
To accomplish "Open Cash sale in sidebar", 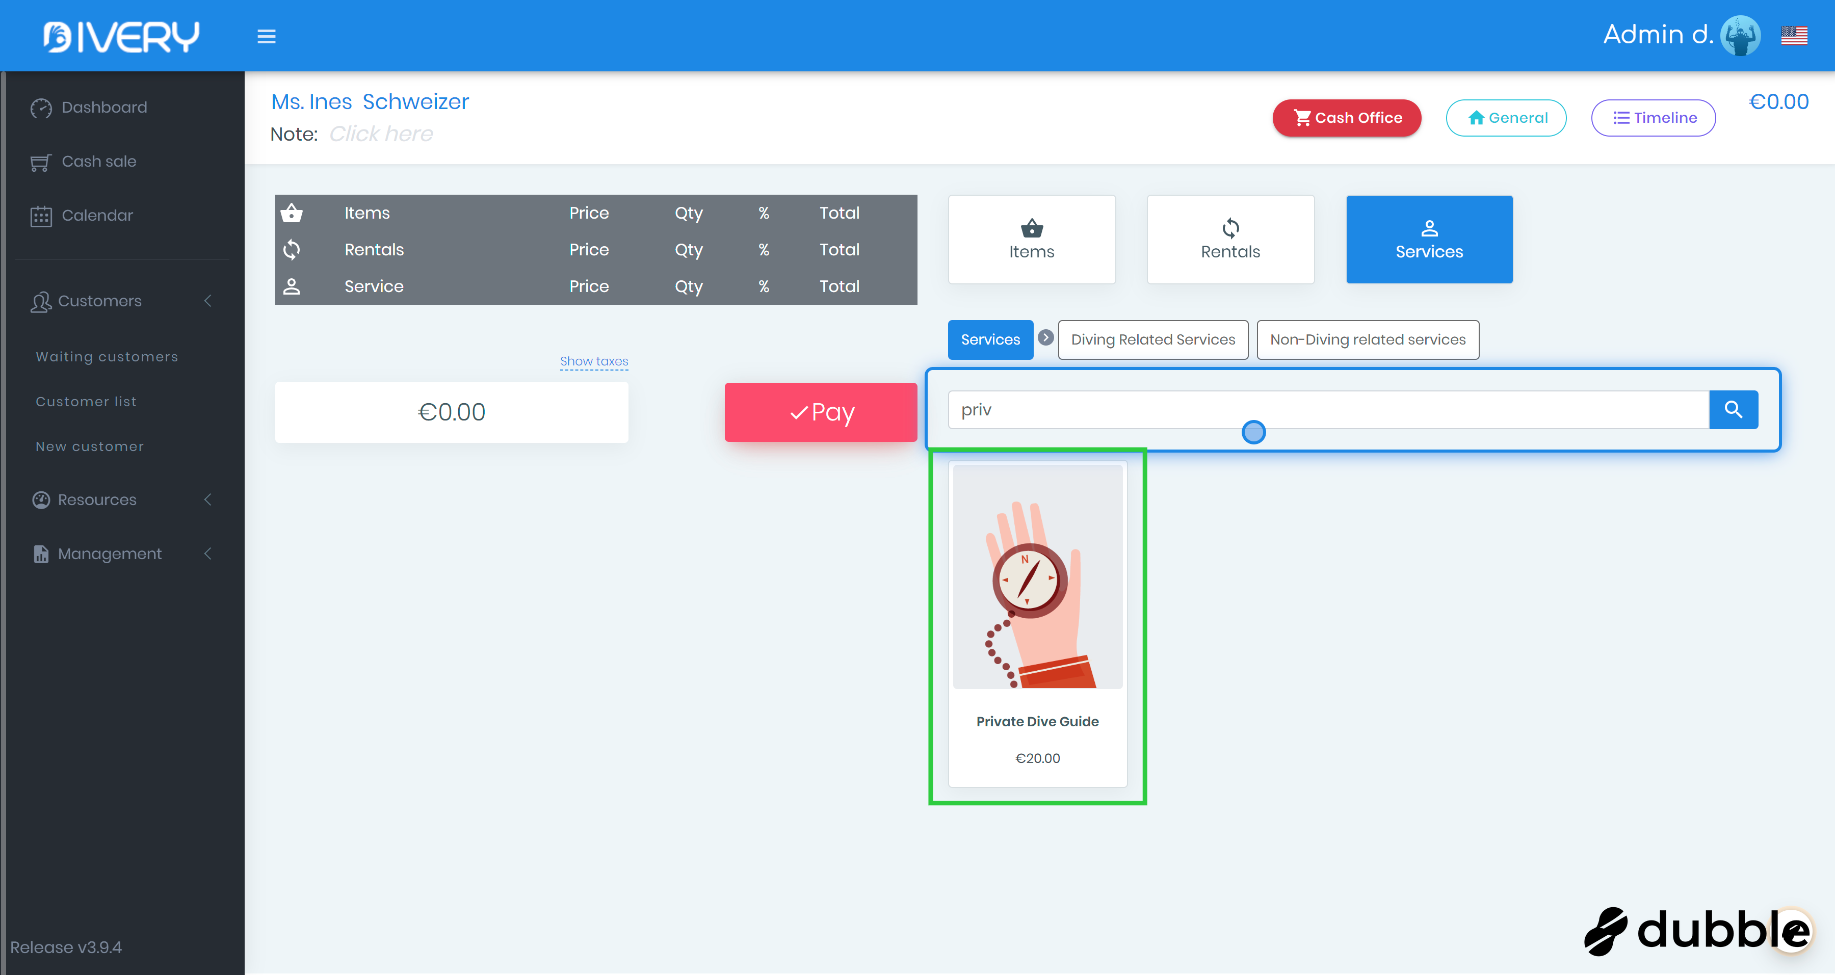I will point(98,162).
